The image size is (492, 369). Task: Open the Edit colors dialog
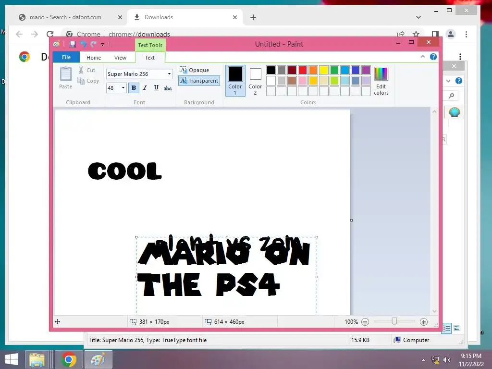pyautogui.click(x=381, y=81)
